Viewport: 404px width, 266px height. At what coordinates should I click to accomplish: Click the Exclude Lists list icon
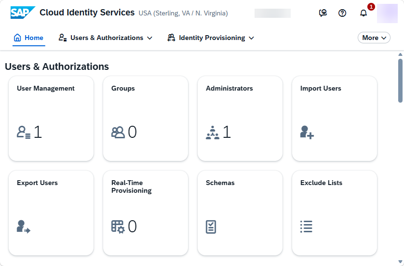tap(306, 226)
